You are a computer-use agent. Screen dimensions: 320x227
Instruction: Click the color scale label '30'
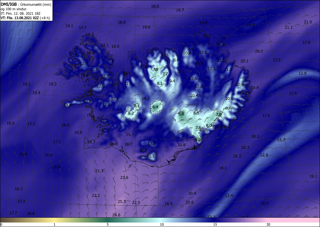pyautogui.click(x=268, y=224)
